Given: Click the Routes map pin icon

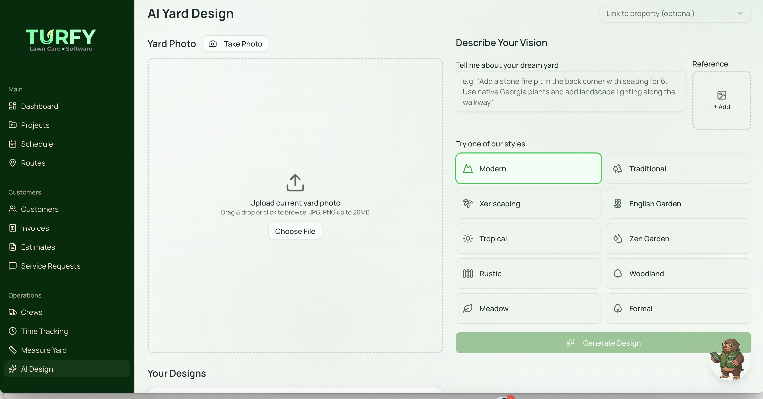Looking at the screenshot, I should pos(12,162).
